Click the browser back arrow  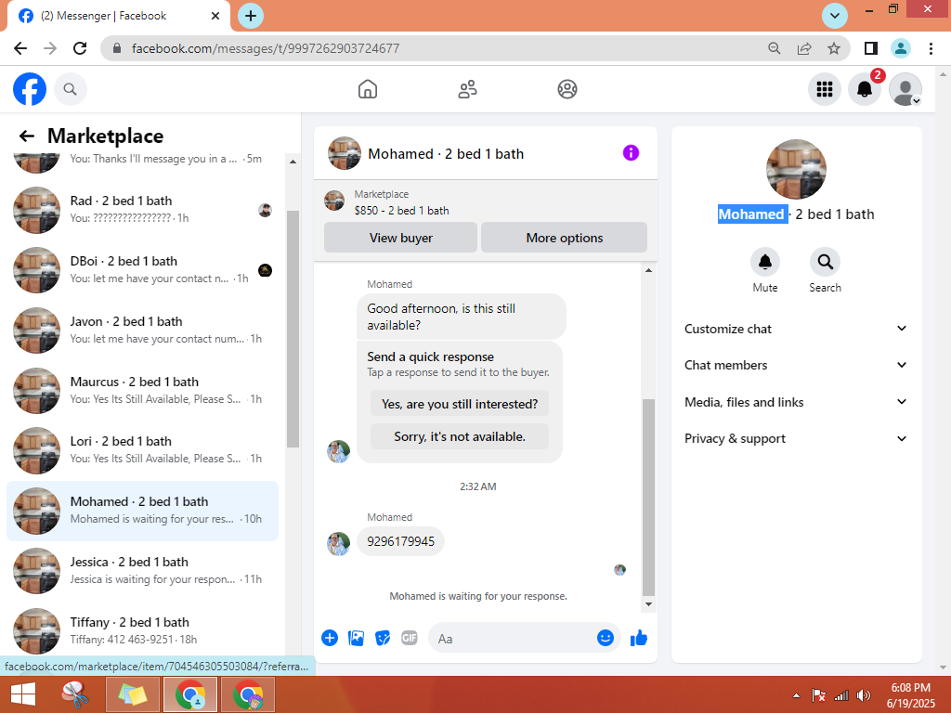point(20,48)
